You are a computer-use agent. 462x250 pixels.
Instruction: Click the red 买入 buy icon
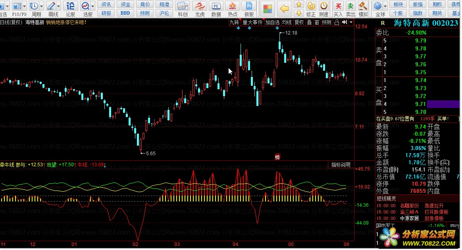click(338, 6)
